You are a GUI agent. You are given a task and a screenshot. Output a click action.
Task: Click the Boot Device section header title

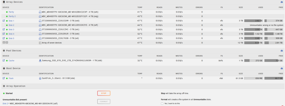point(13,68)
